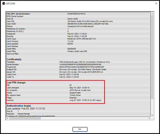Click PIN value '#1'
160x134 pixels.
click(x=71, y=85)
